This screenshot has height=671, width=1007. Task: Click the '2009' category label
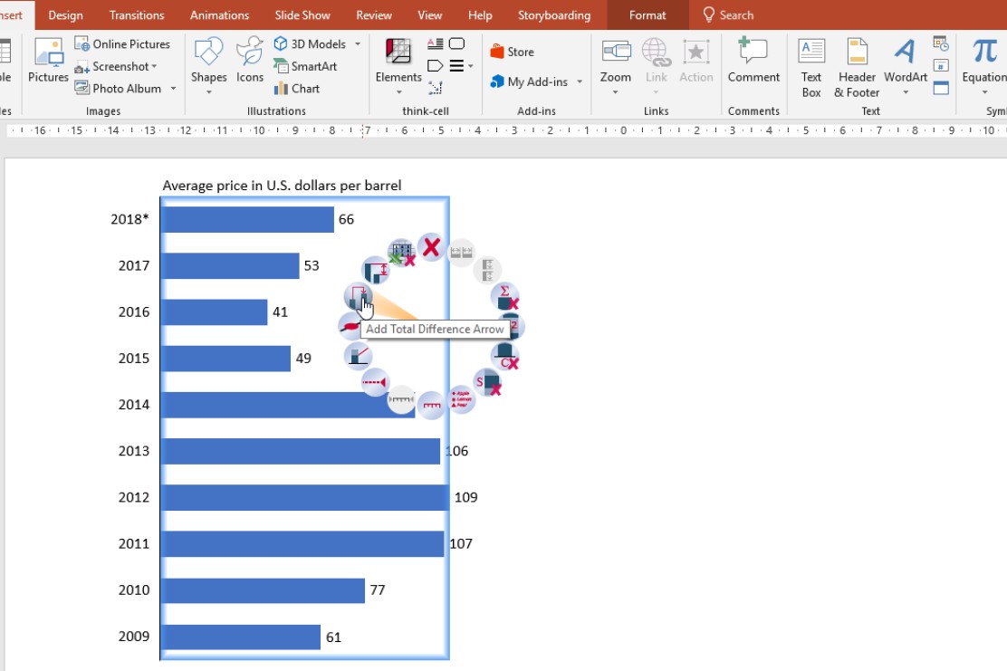tap(134, 637)
